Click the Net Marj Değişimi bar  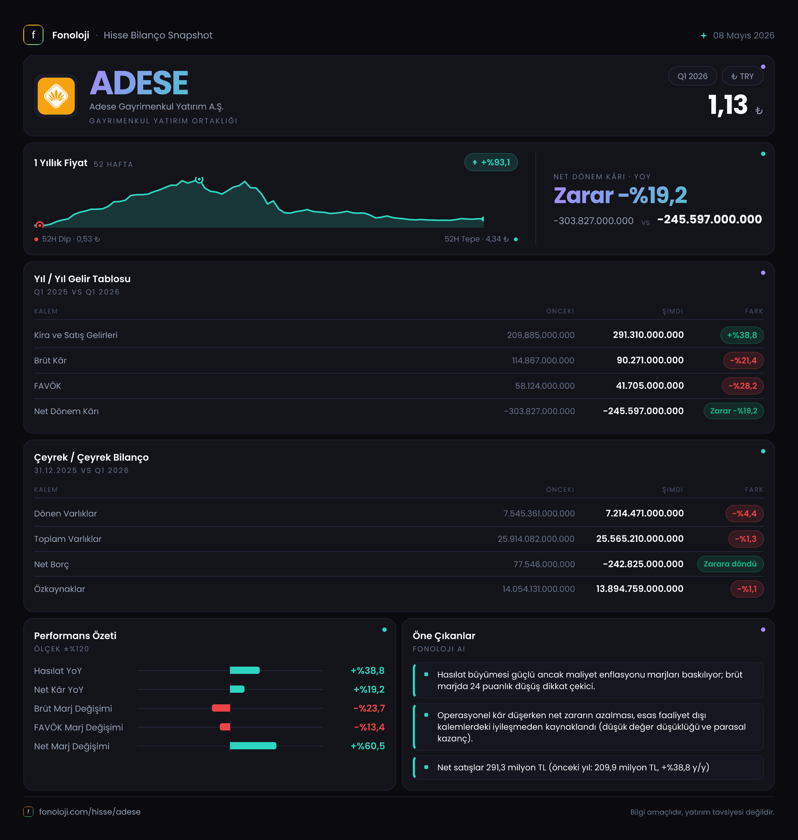click(253, 746)
